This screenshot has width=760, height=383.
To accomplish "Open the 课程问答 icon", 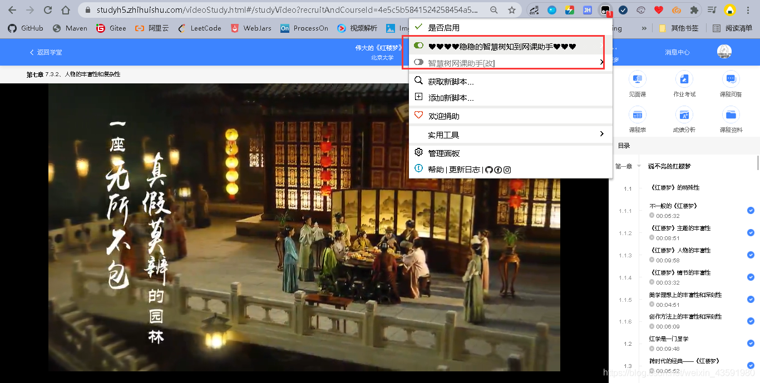I will pyautogui.click(x=731, y=79).
